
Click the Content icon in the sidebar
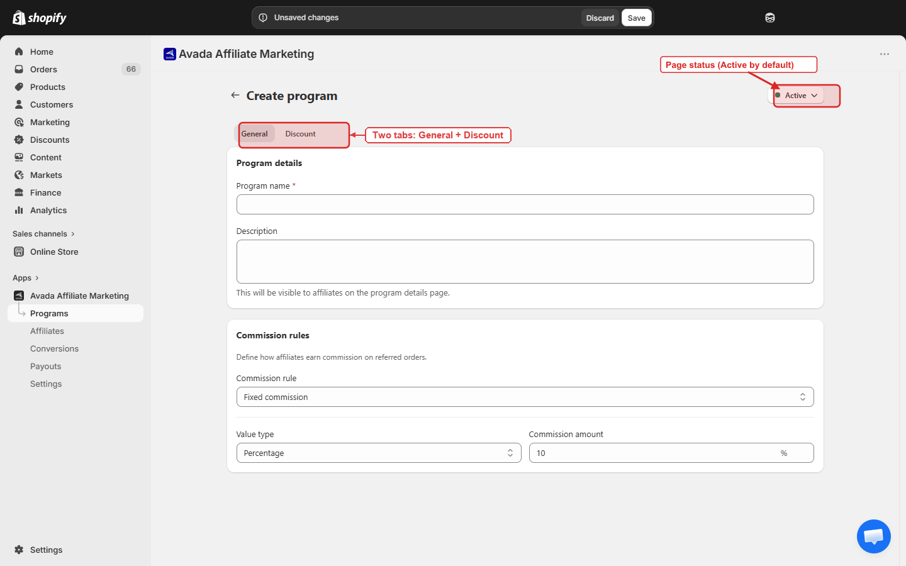[19, 157]
